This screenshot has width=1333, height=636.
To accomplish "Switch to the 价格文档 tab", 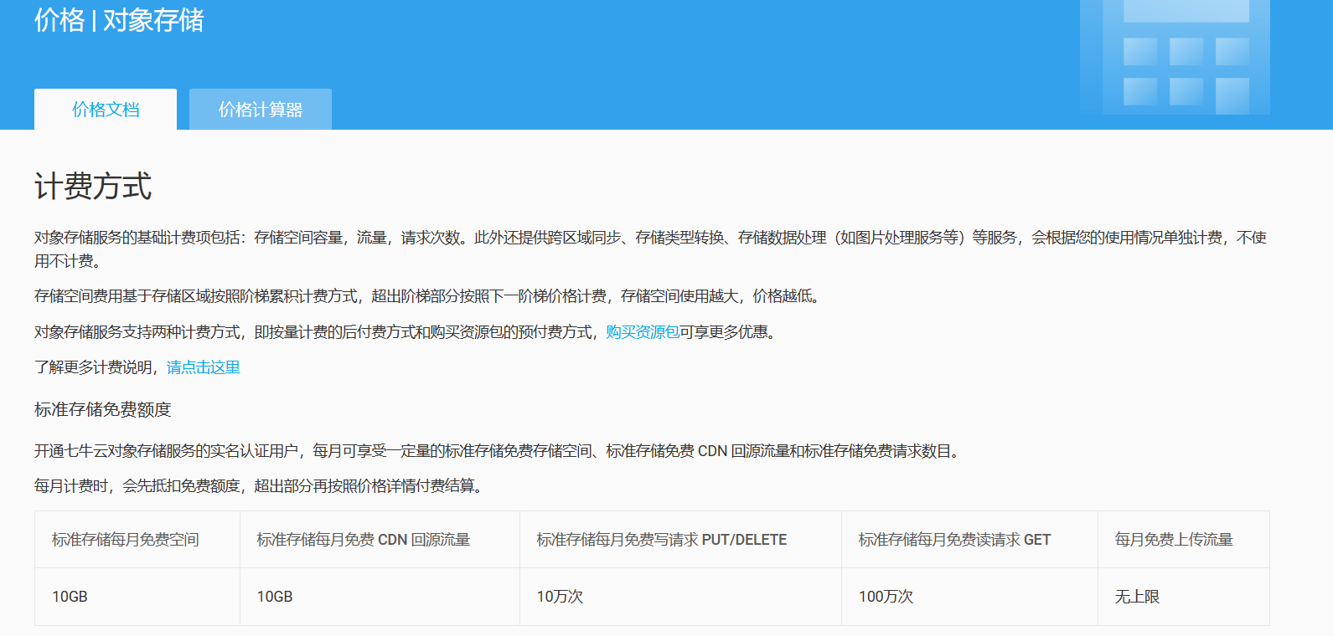I will pos(106,110).
